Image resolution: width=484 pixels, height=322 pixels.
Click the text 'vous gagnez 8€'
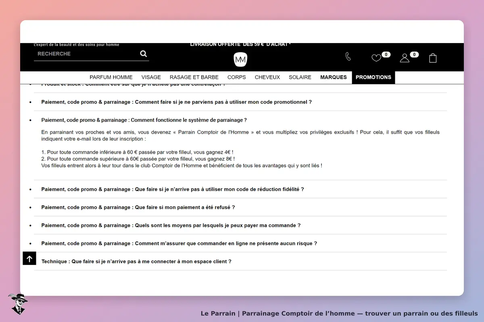pyautogui.click(x=215, y=159)
